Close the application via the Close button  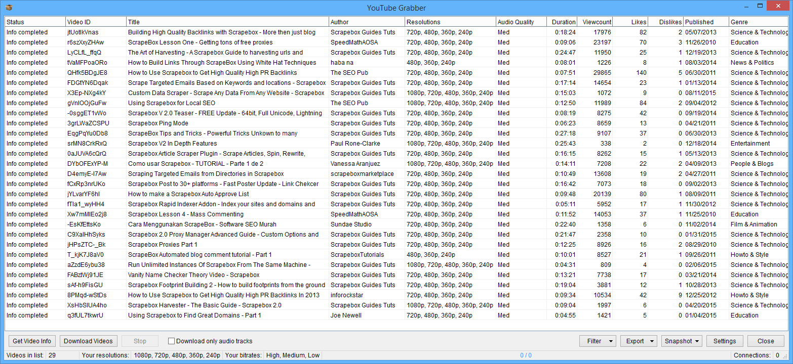coord(766,341)
